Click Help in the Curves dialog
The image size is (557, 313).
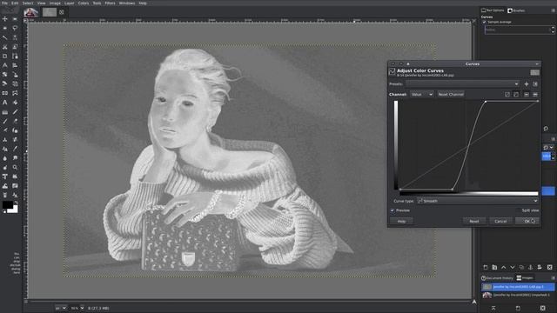[x=401, y=221]
